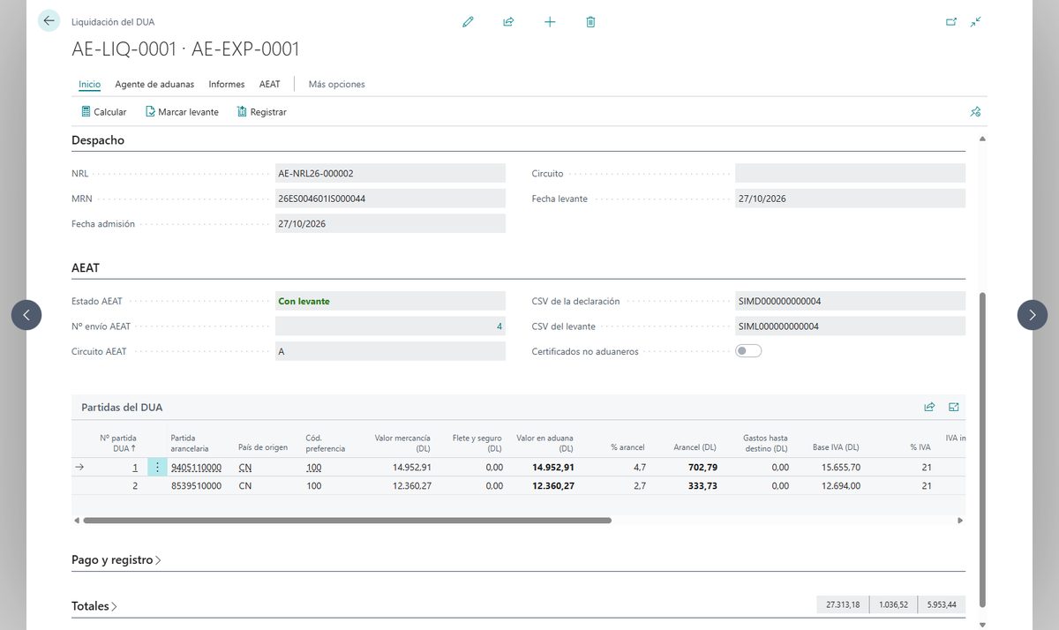Image resolution: width=1059 pixels, height=630 pixels.
Task: Click Marcar levante action
Action: tap(182, 112)
